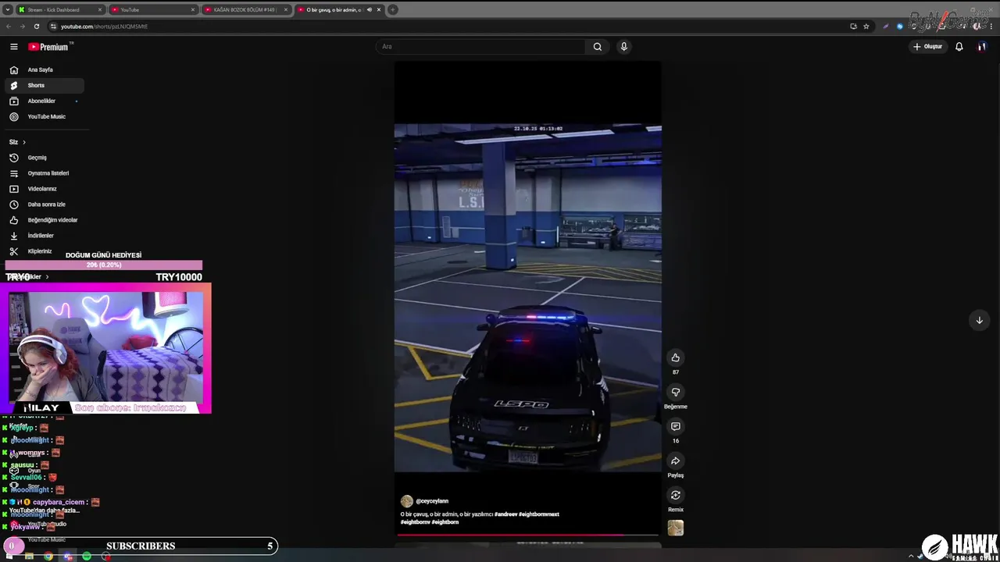Share the Short (Paylaş)
Image resolution: width=1000 pixels, height=562 pixels.
pyautogui.click(x=676, y=461)
